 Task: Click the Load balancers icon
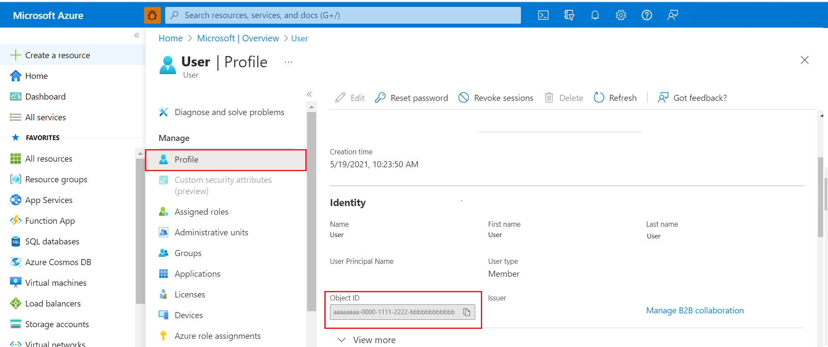tap(16, 303)
